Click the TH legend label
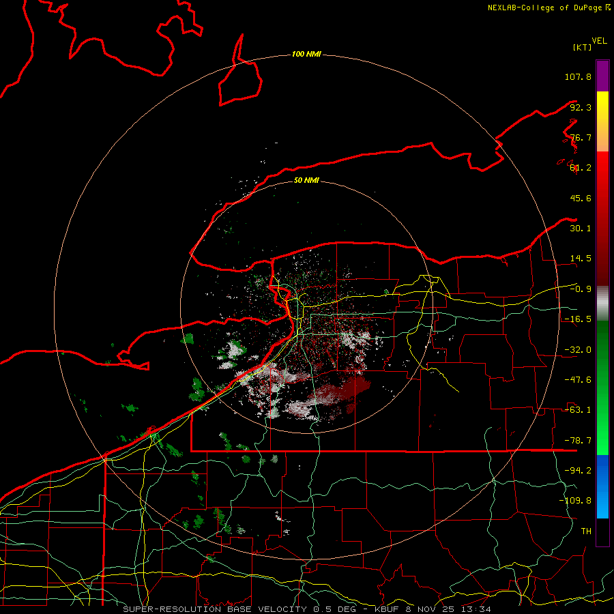The height and width of the screenshot is (614, 614). [586, 531]
